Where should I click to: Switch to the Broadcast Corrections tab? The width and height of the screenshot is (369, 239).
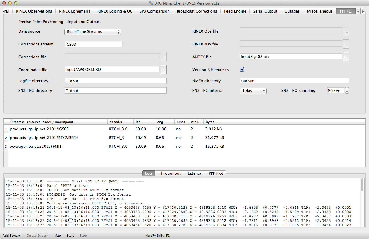click(x=197, y=11)
